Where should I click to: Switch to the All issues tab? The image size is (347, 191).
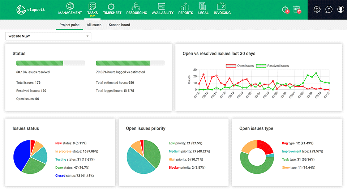click(x=94, y=25)
